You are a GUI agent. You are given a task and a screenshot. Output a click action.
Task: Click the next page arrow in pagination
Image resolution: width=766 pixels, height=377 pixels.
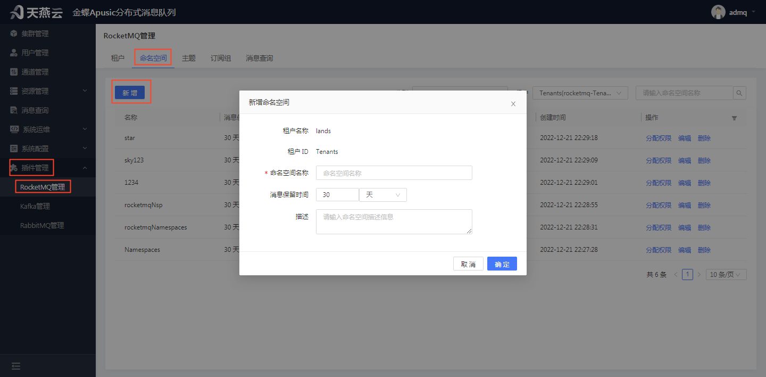click(x=700, y=275)
